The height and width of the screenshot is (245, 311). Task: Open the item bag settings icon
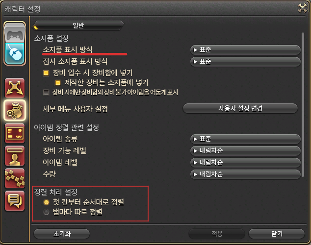click(15, 111)
